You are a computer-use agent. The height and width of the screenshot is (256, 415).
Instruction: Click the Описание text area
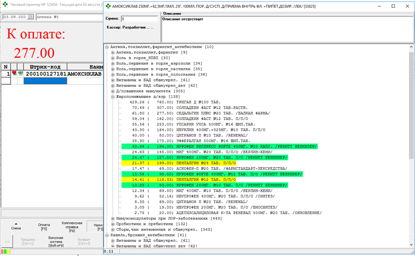pyautogui.click(x=287, y=29)
